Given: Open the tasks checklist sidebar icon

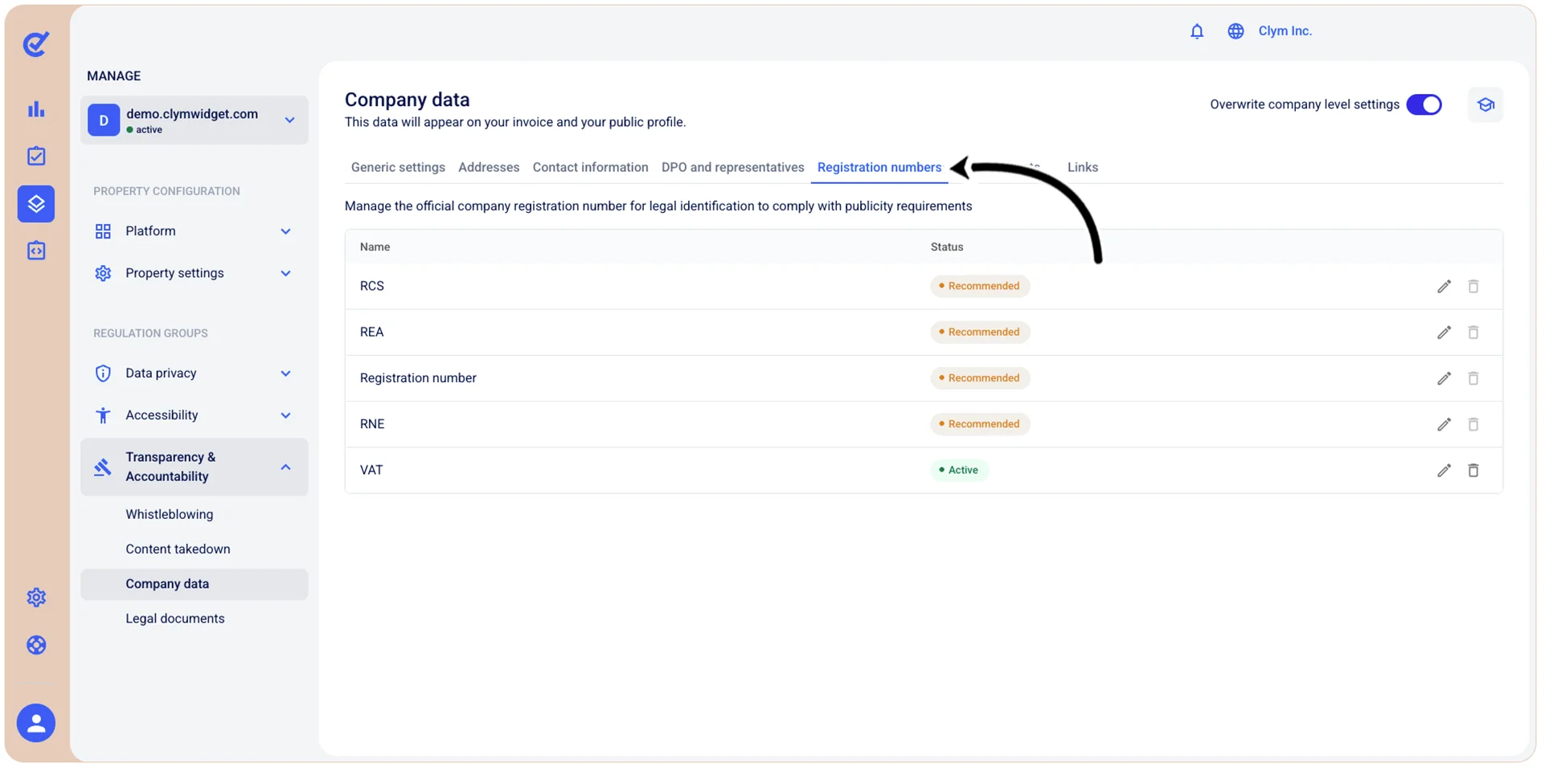Looking at the screenshot, I should [x=36, y=156].
